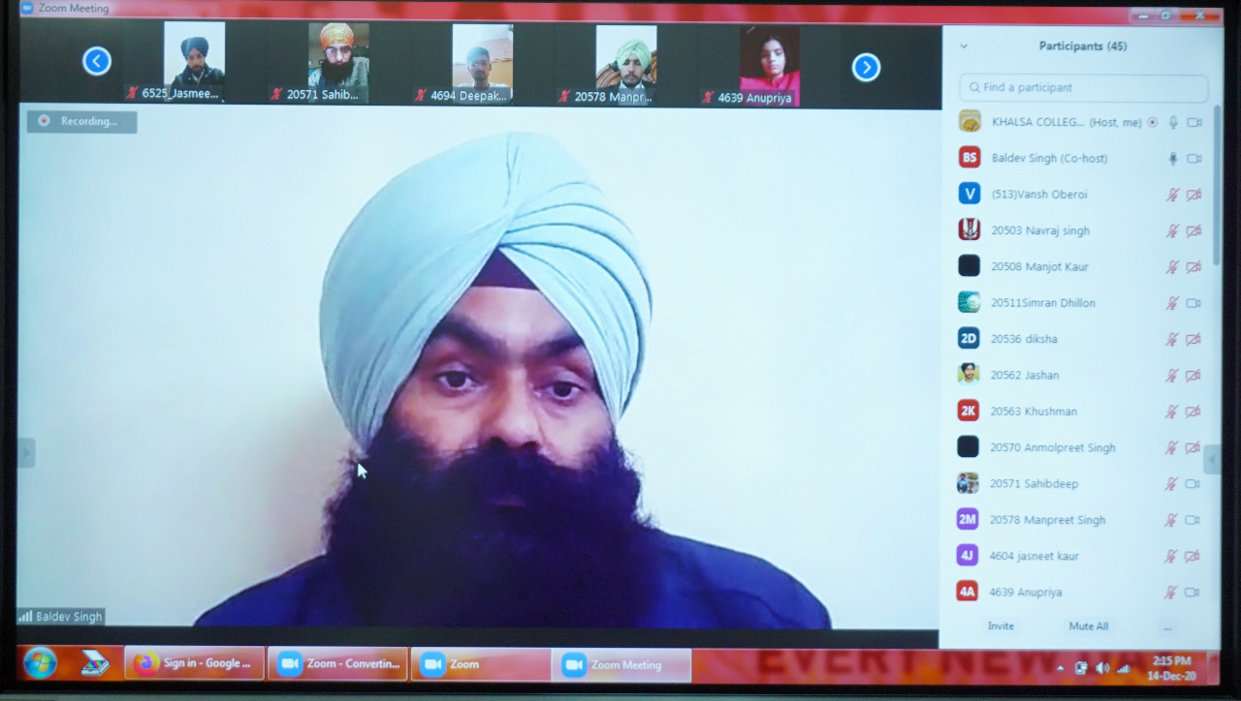The width and height of the screenshot is (1241, 701).
Task: Switch to Zoom - Converting taskbar item
Action: [337, 663]
